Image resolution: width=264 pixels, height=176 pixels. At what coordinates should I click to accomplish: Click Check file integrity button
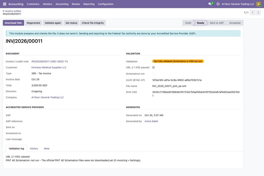[x=93, y=23]
